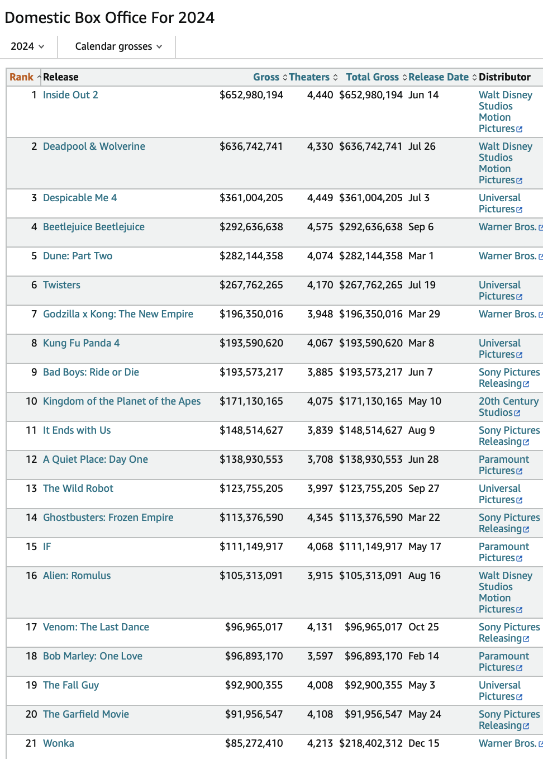Click Universal Pictures external icon for Despicable Me 4
Image resolution: width=543 pixels, height=759 pixels.
tap(520, 210)
